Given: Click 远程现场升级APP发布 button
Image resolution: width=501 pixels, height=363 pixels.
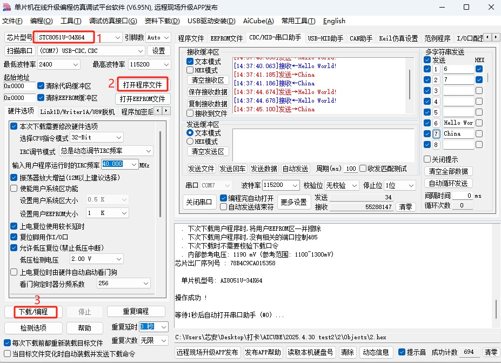Looking at the screenshot, I should (207, 352).
